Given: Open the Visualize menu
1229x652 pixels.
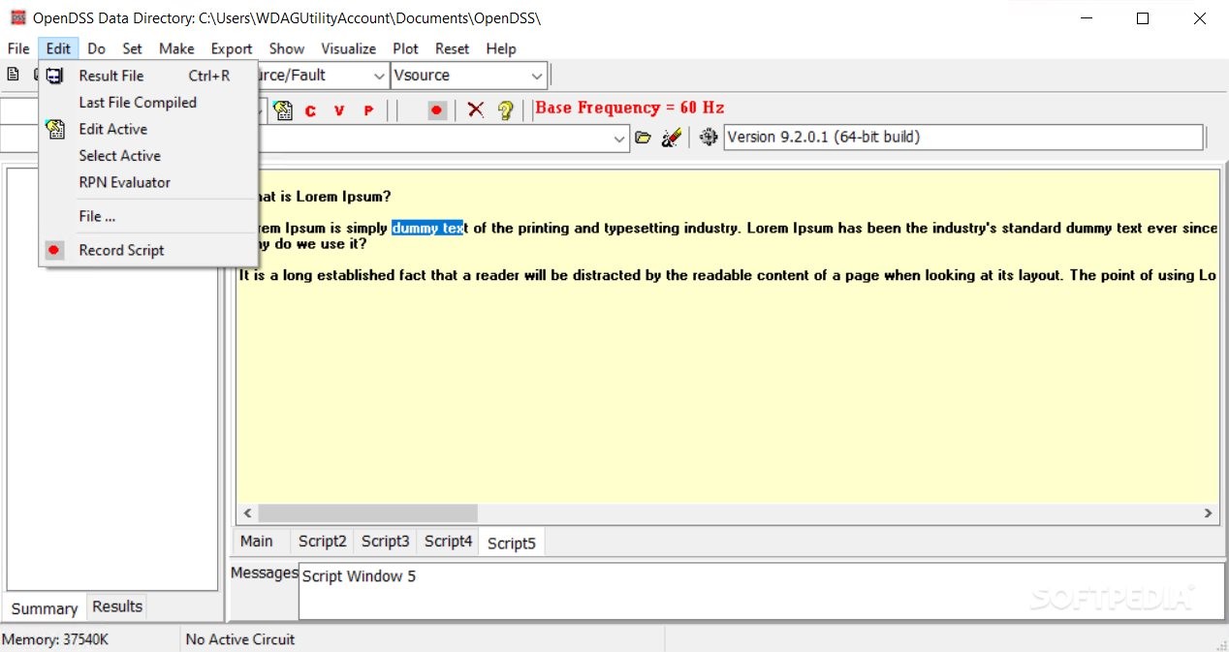Looking at the screenshot, I should tap(349, 48).
